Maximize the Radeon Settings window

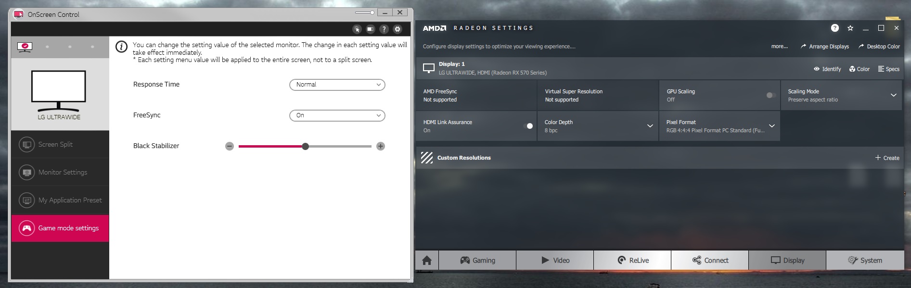tap(881, 28)
